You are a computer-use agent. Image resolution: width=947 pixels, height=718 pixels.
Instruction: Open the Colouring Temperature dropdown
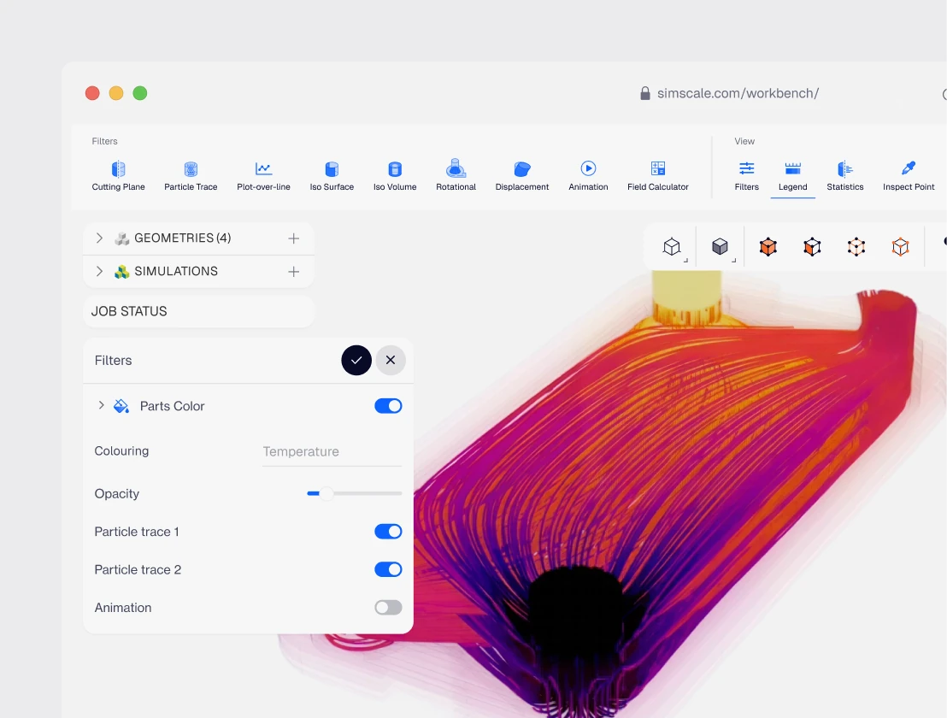(x=332, y=452)
